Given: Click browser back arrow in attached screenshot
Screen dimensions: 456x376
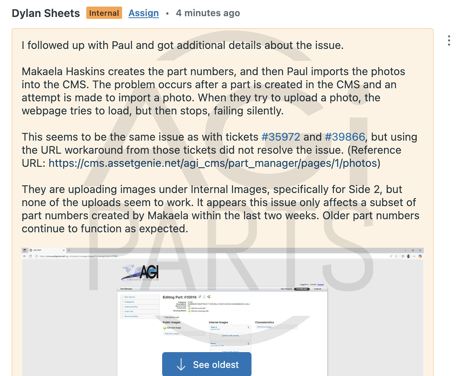Looking at the screenshot, I should coord(25,256).
